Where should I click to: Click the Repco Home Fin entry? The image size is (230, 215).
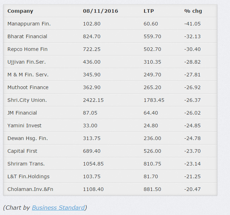(x=27, y=49)
